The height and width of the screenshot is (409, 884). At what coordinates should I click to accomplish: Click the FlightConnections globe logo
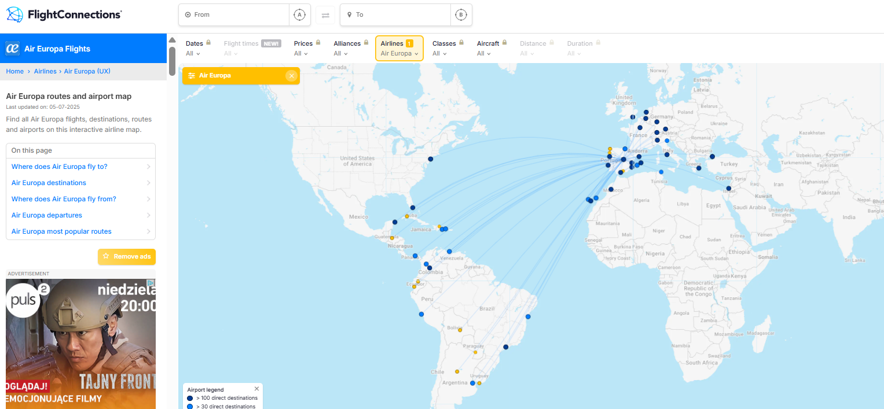pos(14,14)
